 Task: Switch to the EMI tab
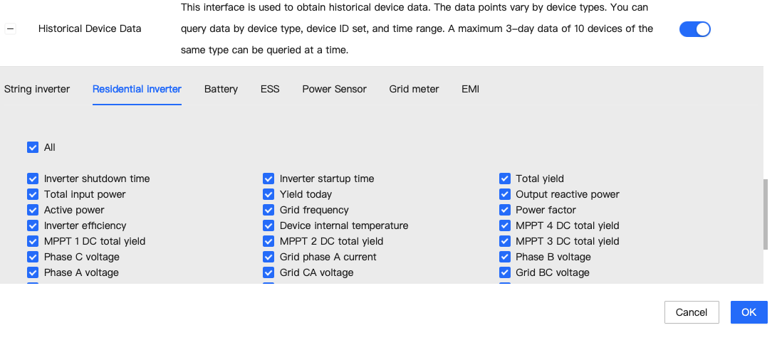coord(470,90)
